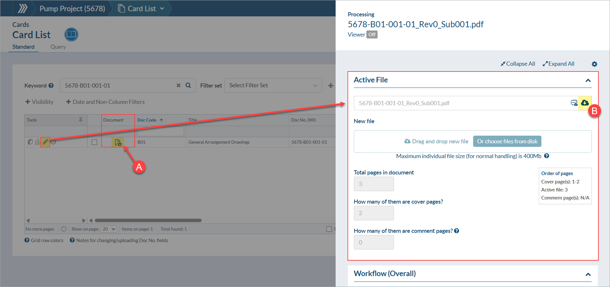610x287 pixels.
Task: Click the cover pages count field
Action: click(x=374, y=213)
